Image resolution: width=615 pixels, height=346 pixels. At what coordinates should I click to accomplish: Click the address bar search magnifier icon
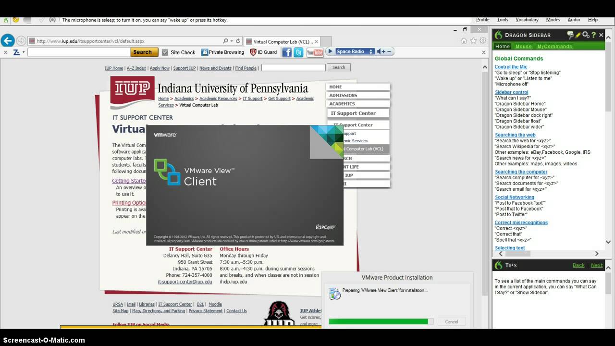[x=225, y=41]
